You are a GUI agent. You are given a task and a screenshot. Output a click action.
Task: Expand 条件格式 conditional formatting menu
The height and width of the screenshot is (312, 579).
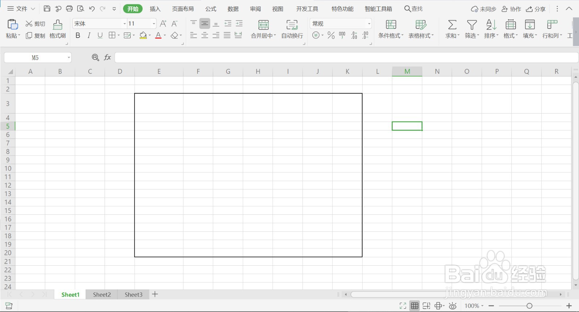point(391,36)
